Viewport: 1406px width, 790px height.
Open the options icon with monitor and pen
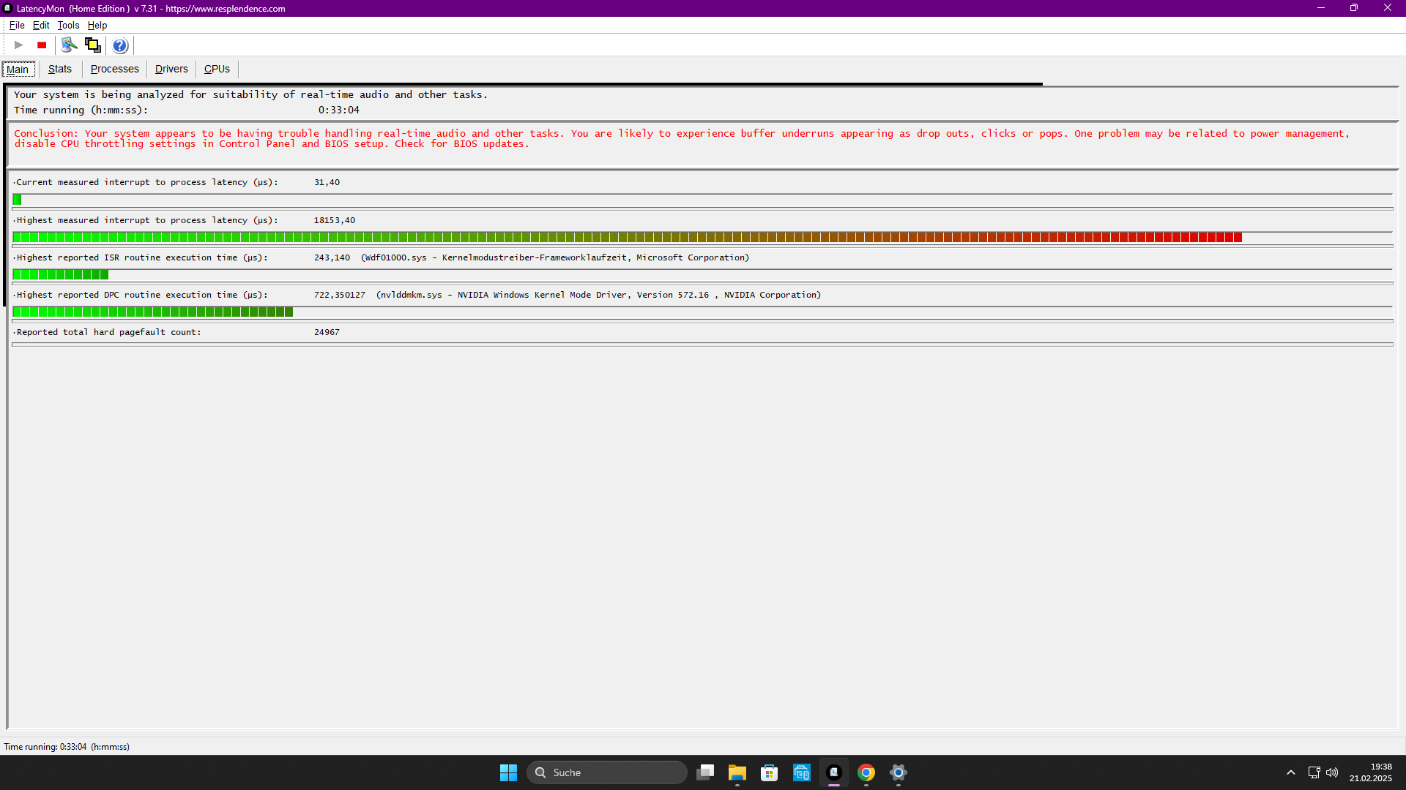69,45
